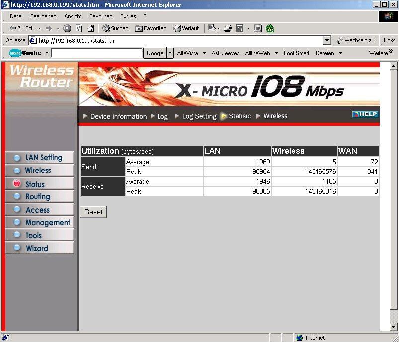
Task: Click the MeineSuche logo
Action: [25, 53]
